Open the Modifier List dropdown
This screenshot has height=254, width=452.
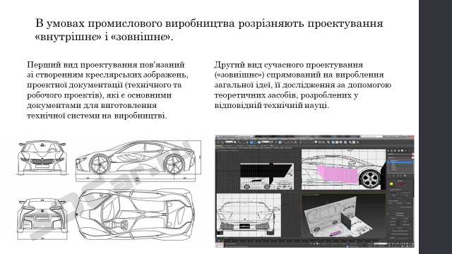400,158
